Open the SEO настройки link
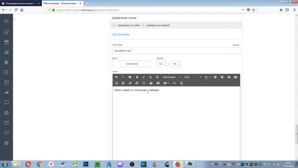 [121, 35]
